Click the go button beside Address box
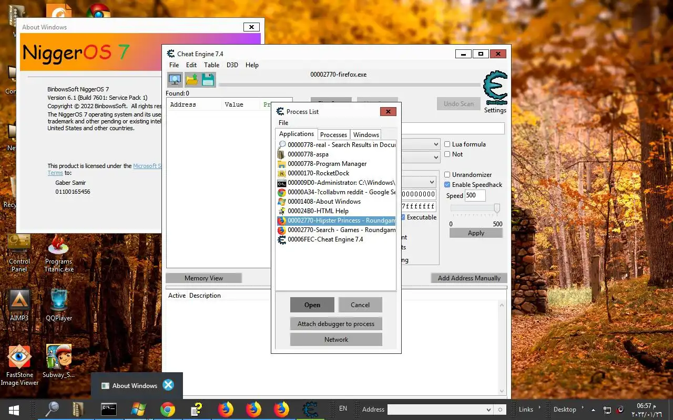The width and height of the screenshot is (673, 420). tap(500, 409)
